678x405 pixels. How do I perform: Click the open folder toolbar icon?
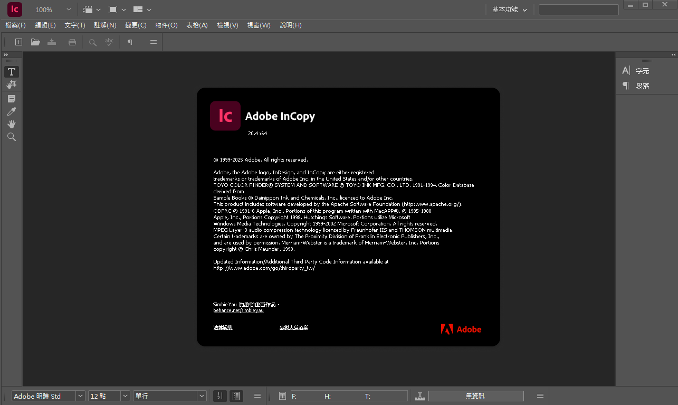[x=35, y=42]
